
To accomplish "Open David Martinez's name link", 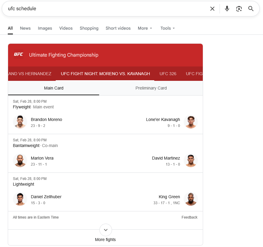I will 166,158.
